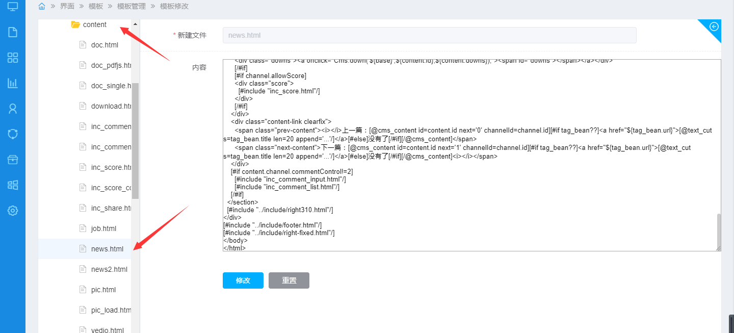734x333 pixels.
Task: Click the monitor icon in left sidebar
Action: coord(13,7)
